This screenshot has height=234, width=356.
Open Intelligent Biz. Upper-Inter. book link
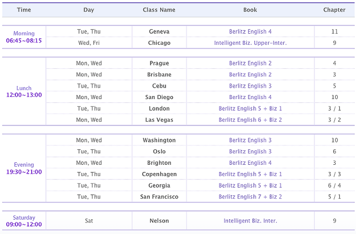point(250,43)
